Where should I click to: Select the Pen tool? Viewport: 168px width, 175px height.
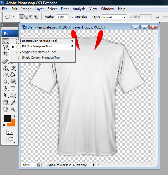[x=5, y=89]
